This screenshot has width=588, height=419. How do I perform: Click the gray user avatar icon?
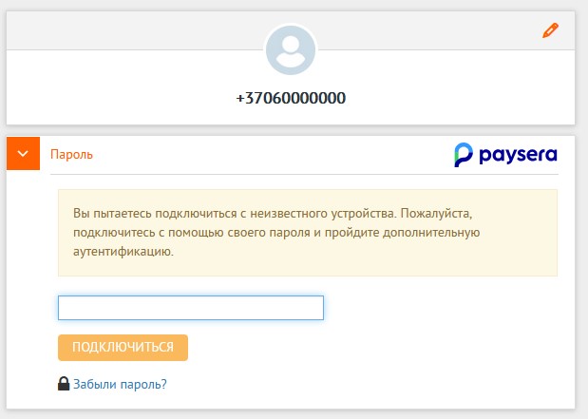(291, 49)
